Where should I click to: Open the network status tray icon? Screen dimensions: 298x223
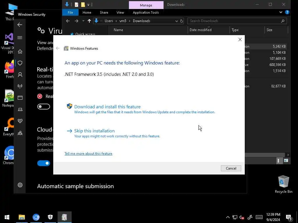coord(235,217)
